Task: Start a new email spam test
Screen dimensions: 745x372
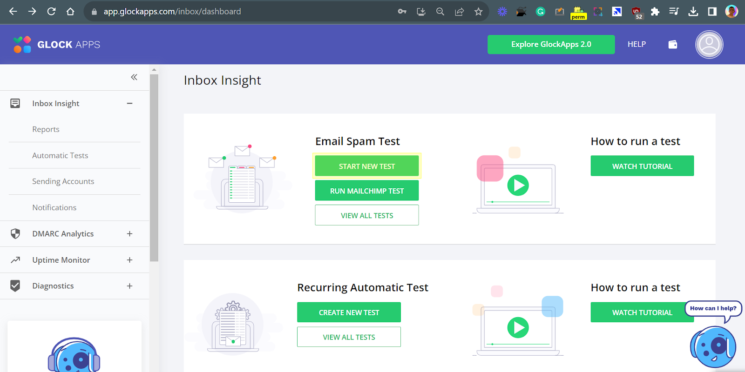Action: point(367,166)
